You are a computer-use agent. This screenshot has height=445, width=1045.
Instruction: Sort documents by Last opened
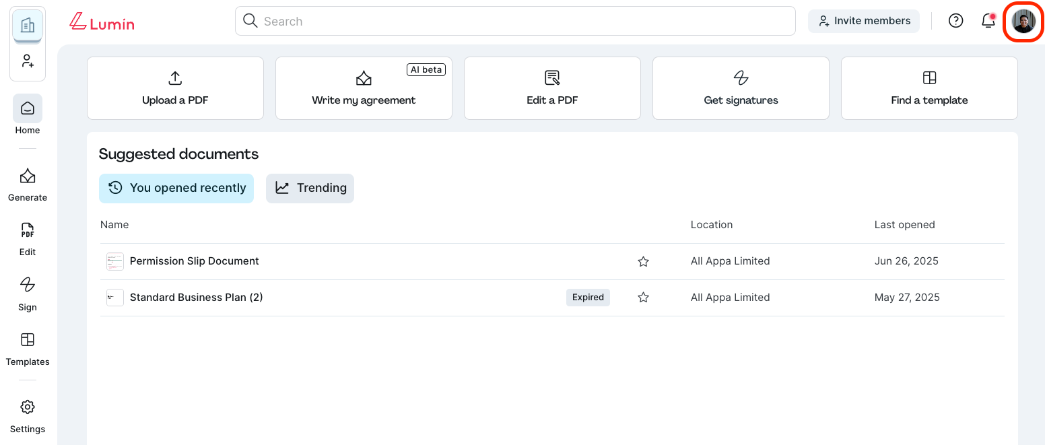904,224
